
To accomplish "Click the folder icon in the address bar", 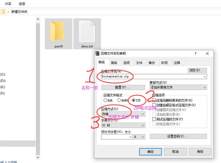I will 3,12.
